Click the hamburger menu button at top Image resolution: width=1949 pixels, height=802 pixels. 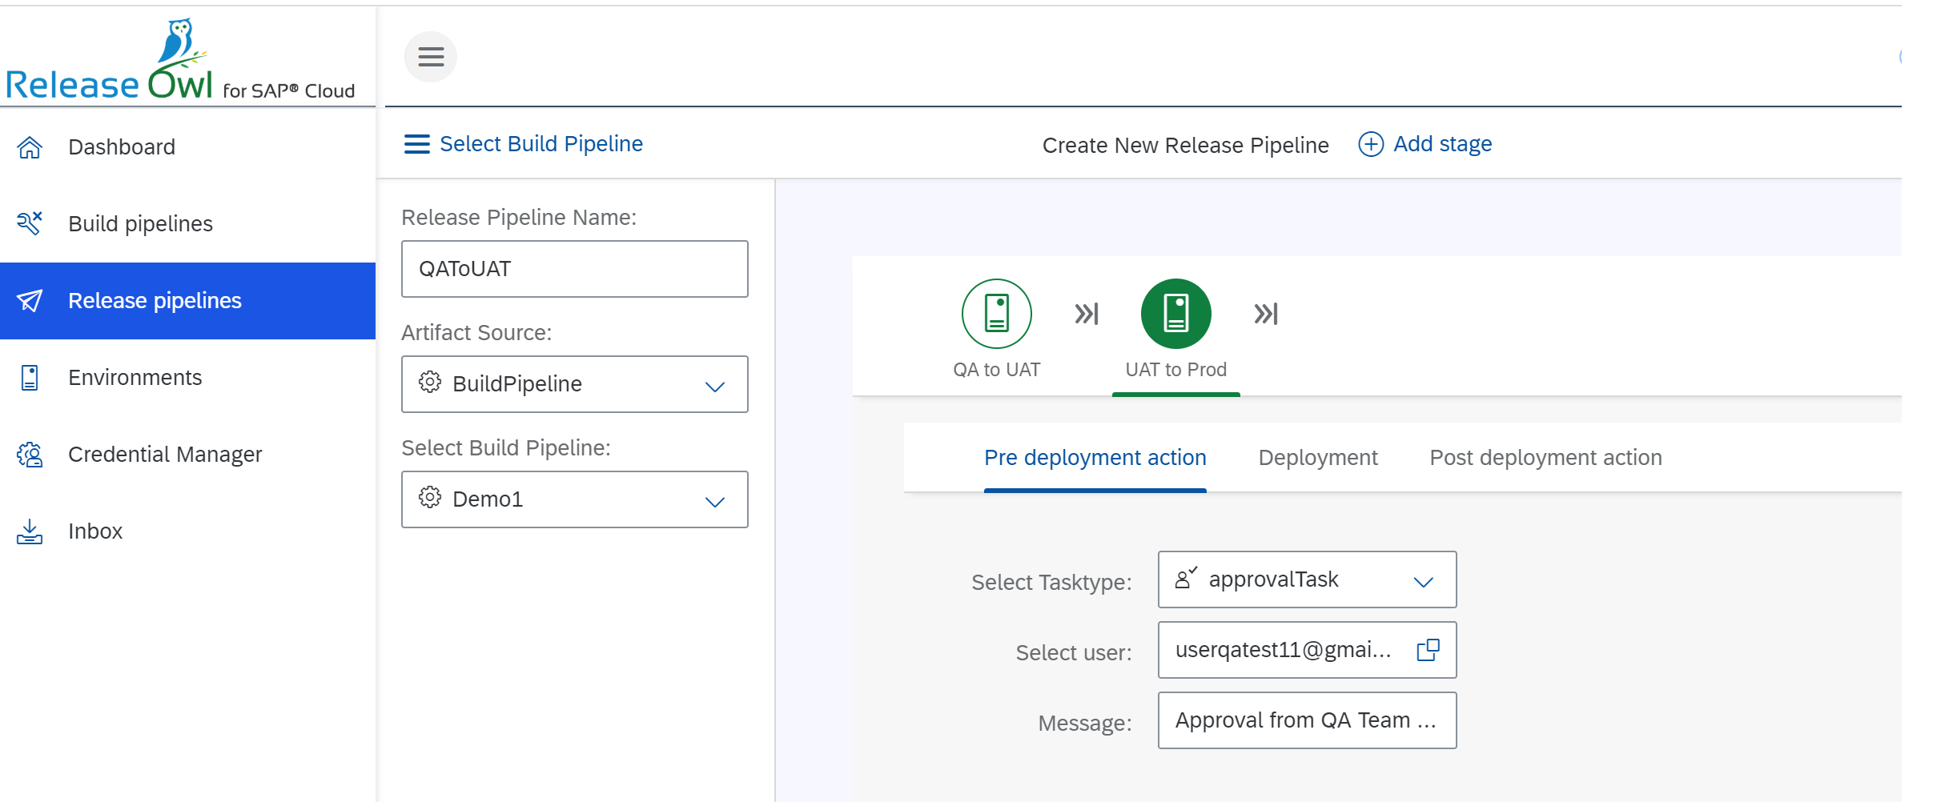click(431, 56)
